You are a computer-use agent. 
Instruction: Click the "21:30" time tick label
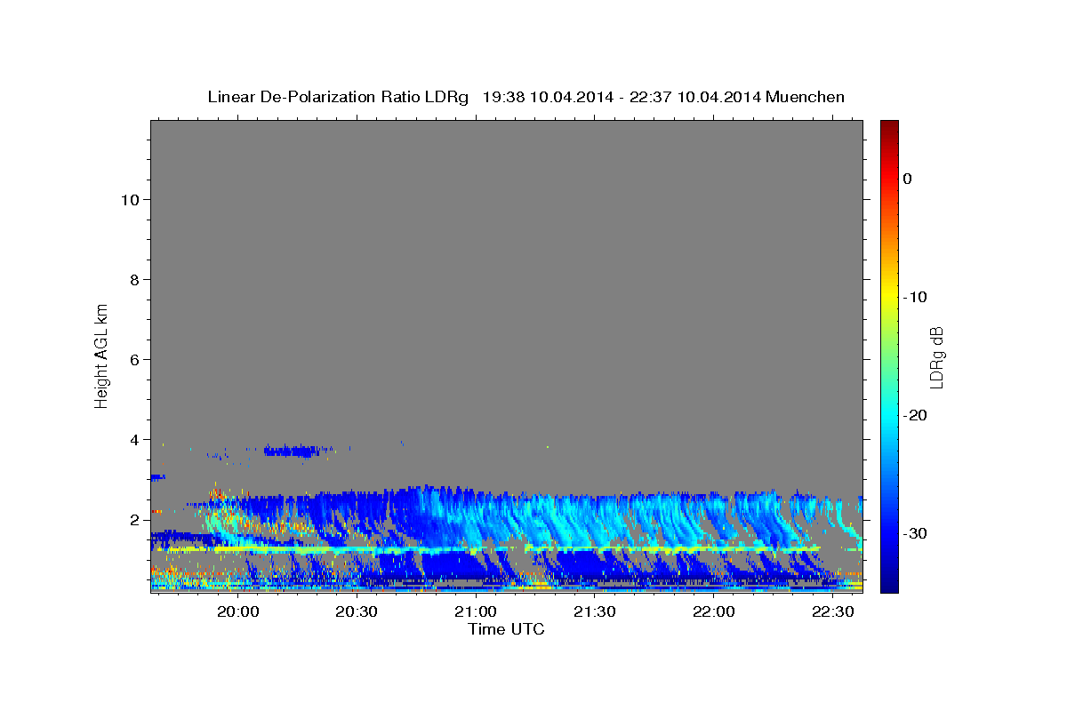point(594,611)
